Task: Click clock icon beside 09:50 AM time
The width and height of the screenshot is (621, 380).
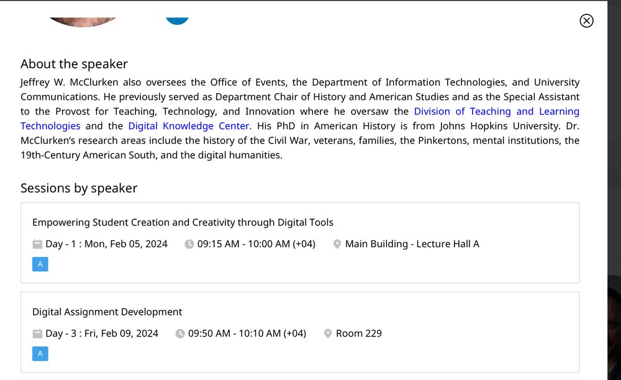Action: pos(180,333)
